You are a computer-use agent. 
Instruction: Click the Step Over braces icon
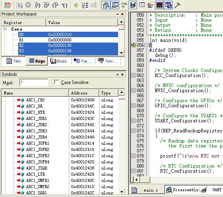pyautogui.click(x=46, y=5)
